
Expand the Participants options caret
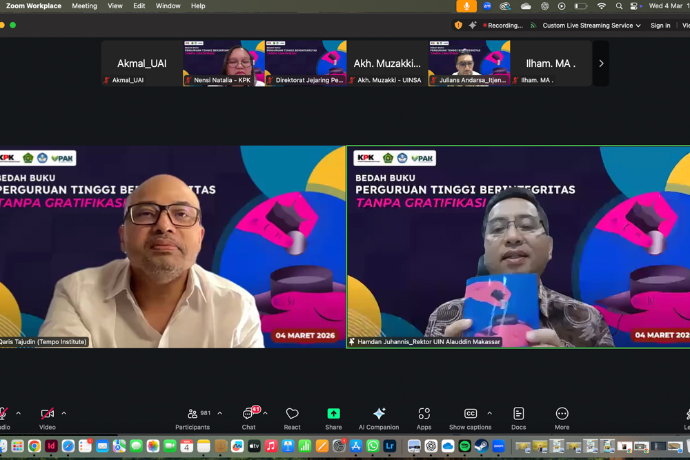click(220, 414)
